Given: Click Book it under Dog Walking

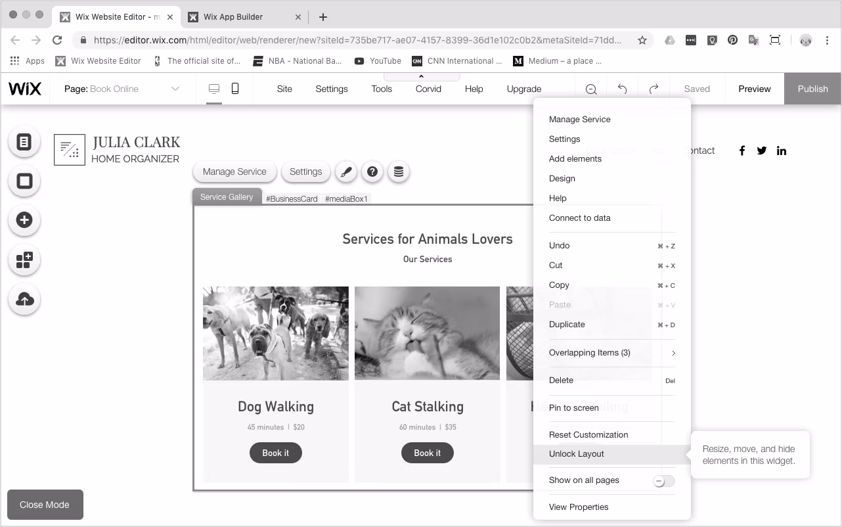Looking at the screenshot, I should tap(276, 453).
